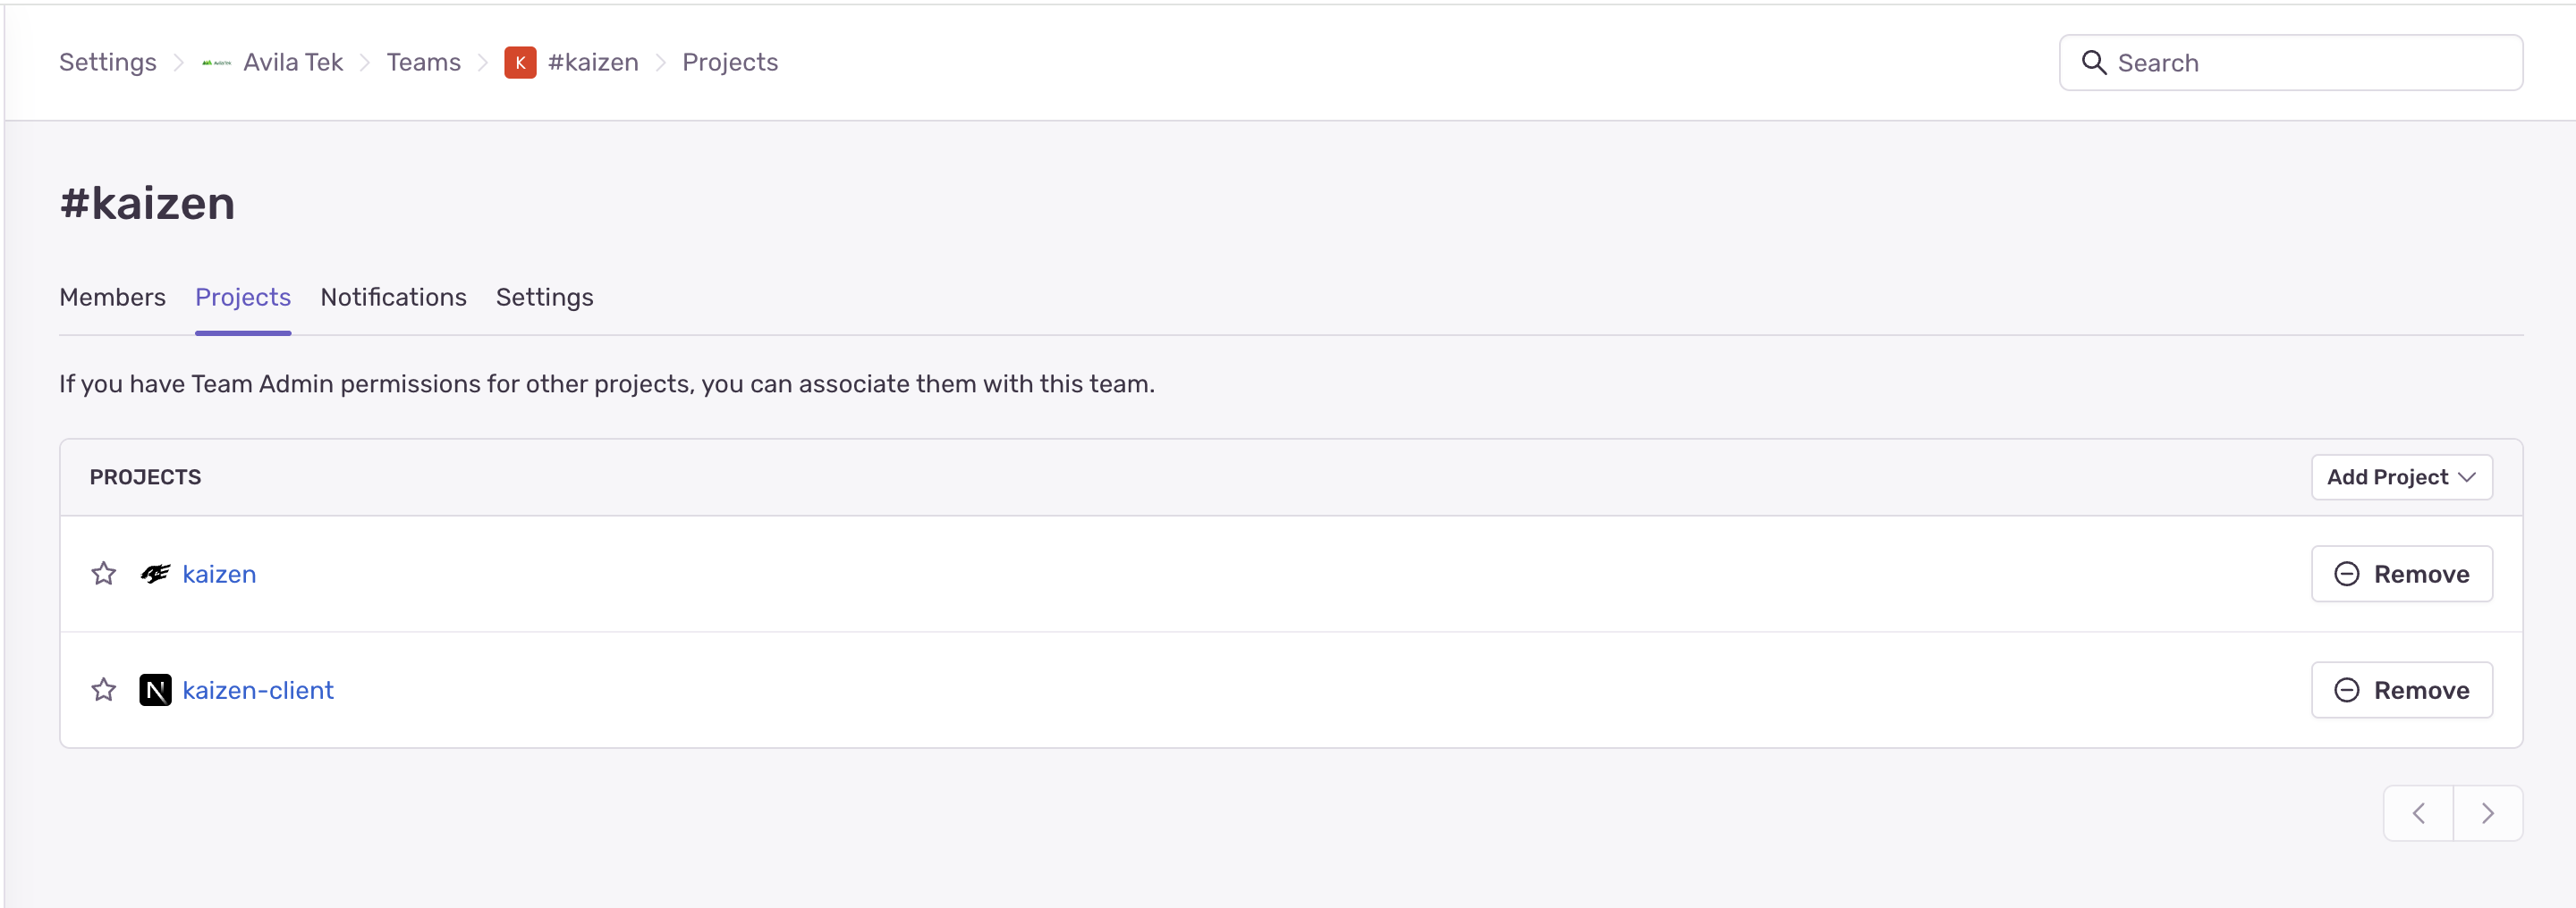Go to next page of projects
Image resolution: width=2576 pixels, height=908 pixels.
point(2487,812)
